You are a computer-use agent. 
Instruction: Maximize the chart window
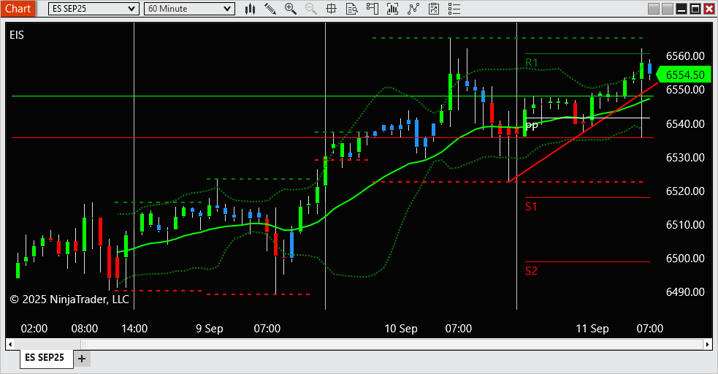(695, 9)
